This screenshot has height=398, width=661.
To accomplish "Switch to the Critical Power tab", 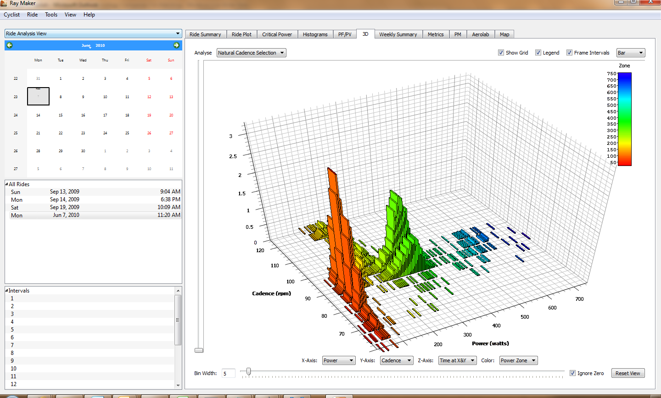I will point(277,34).
